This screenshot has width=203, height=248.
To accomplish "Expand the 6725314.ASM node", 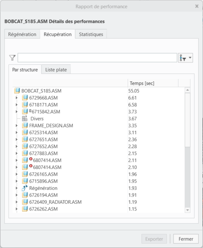I will tap(17, 133).
